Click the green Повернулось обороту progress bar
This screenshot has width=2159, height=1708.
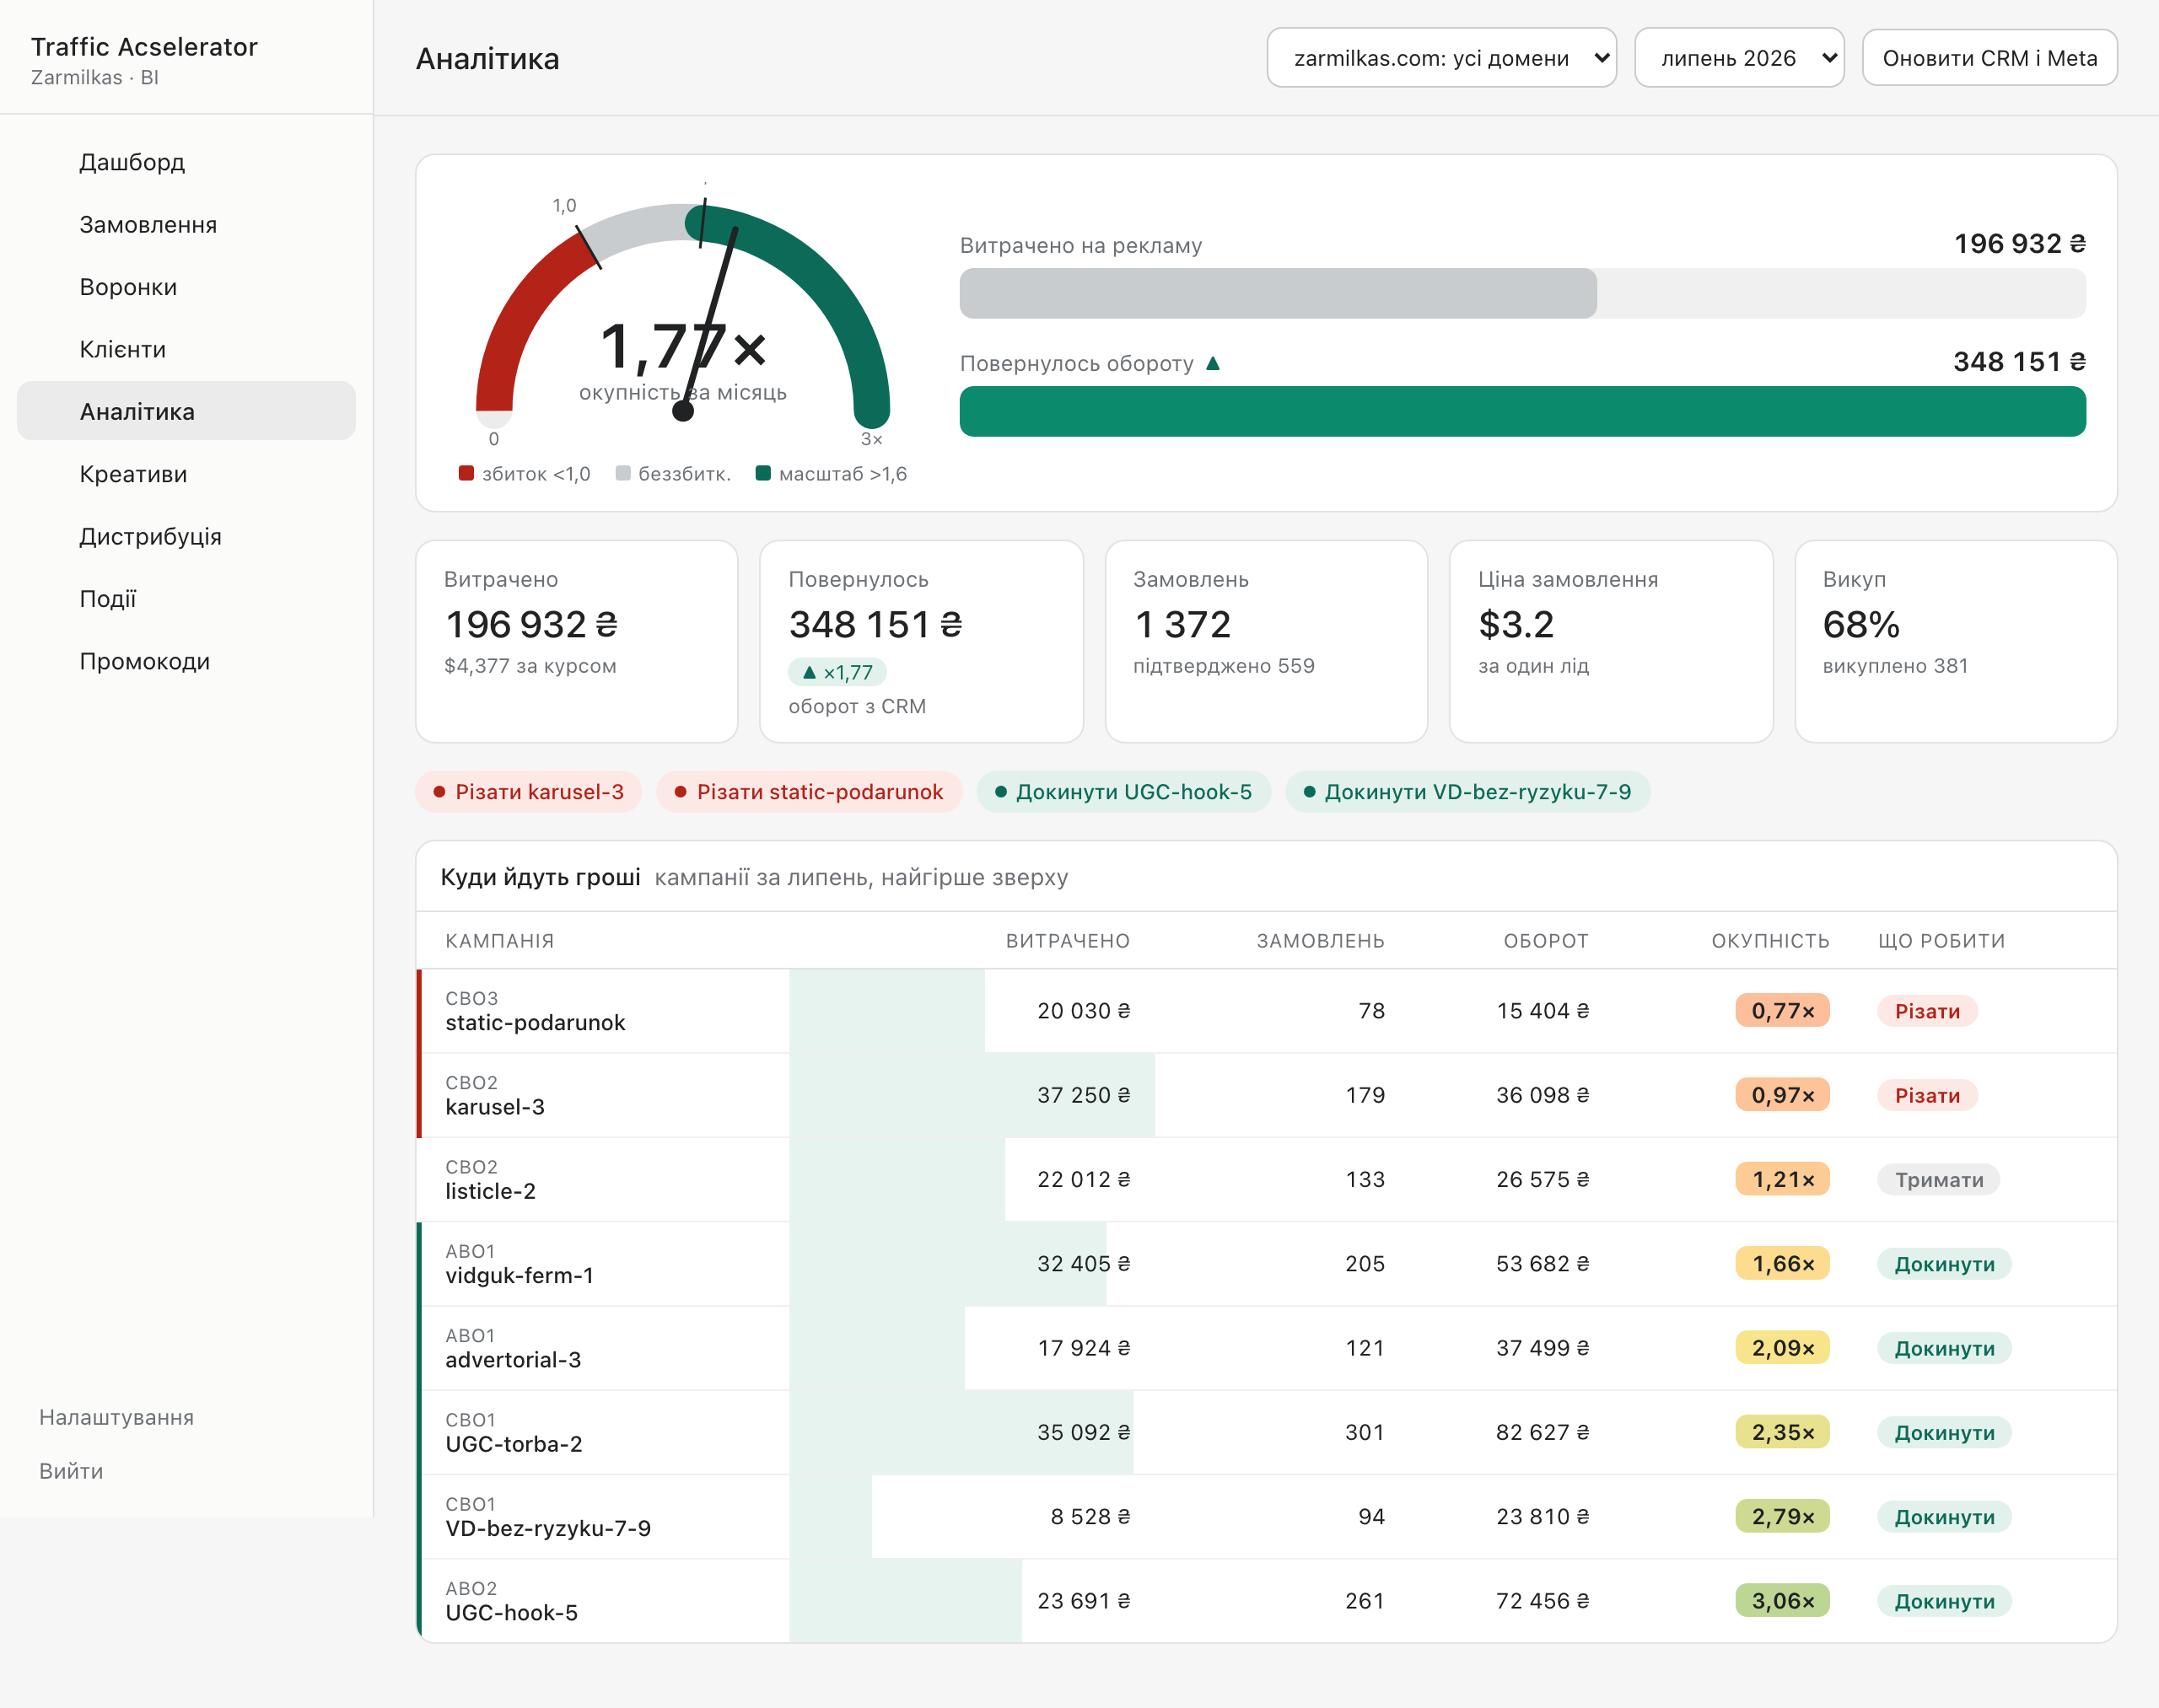[1521, 412]
